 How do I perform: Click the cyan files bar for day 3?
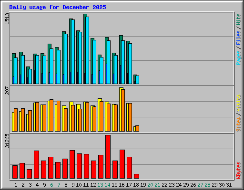(30, 76)
